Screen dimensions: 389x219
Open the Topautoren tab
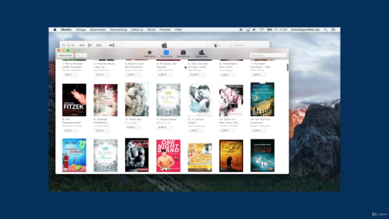pyautogui.click(x=201, y=54)
